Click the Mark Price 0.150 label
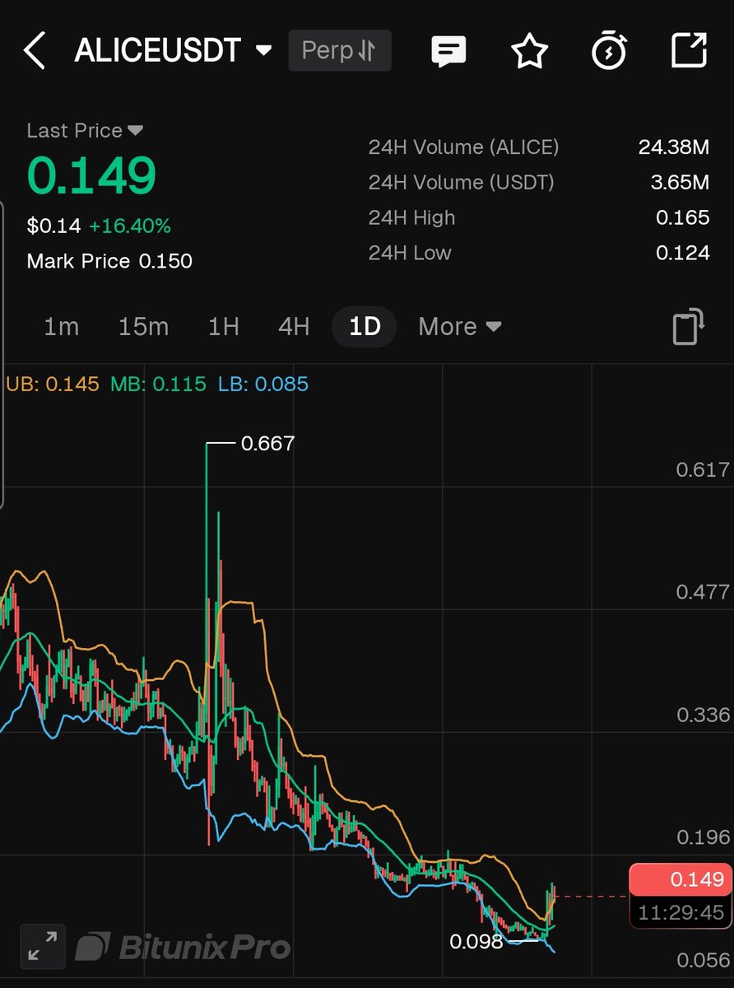 [x=109, y=261]
